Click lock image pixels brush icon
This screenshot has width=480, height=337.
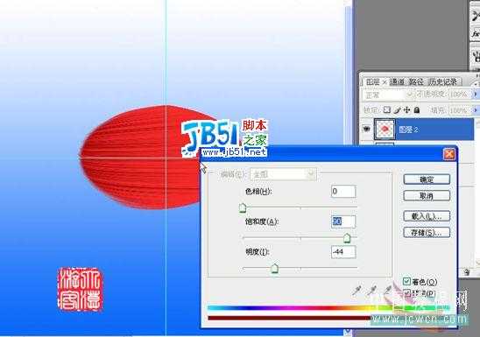tap(398, 110)
